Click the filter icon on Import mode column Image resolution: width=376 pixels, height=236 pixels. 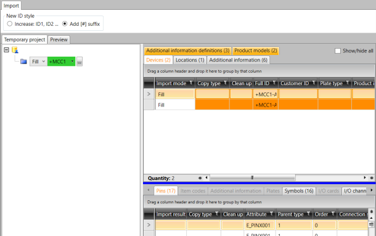click(191, 83)
